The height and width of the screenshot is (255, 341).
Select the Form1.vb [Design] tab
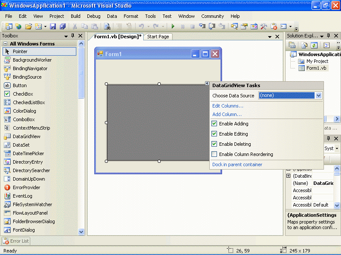[118, 37]
